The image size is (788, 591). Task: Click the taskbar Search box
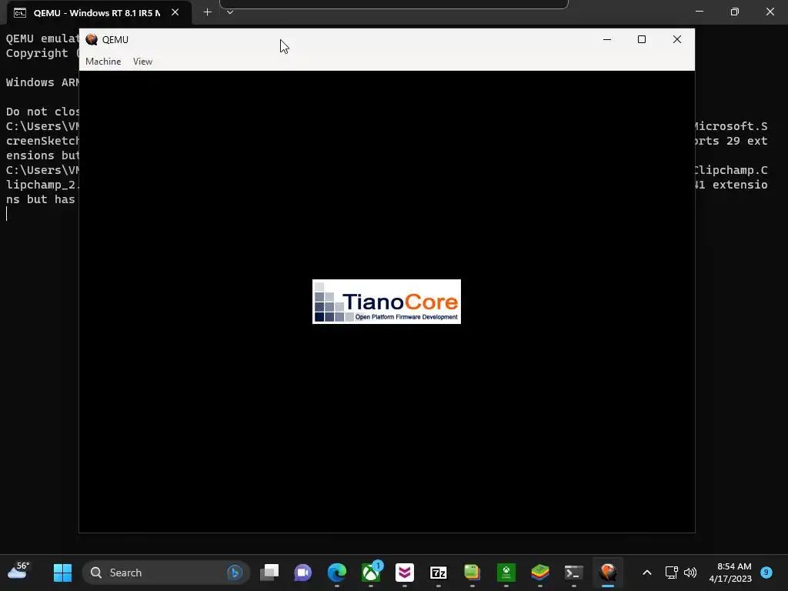(x=166, y=573)
